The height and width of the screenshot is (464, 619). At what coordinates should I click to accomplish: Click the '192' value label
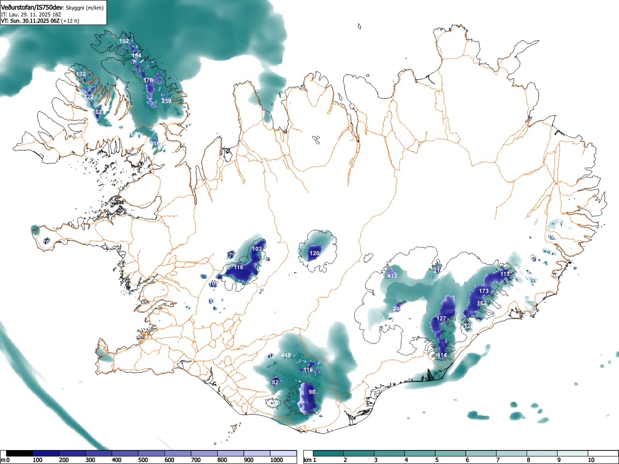[81, 74]
